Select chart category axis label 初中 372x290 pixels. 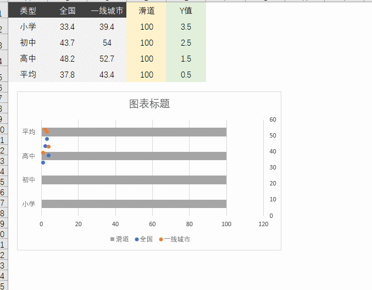pyautogui.click(x=29, y=180)
